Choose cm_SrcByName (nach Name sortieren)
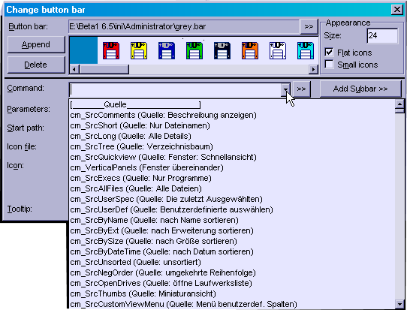Viewport: 407px width, 310px height. point(232,220)
